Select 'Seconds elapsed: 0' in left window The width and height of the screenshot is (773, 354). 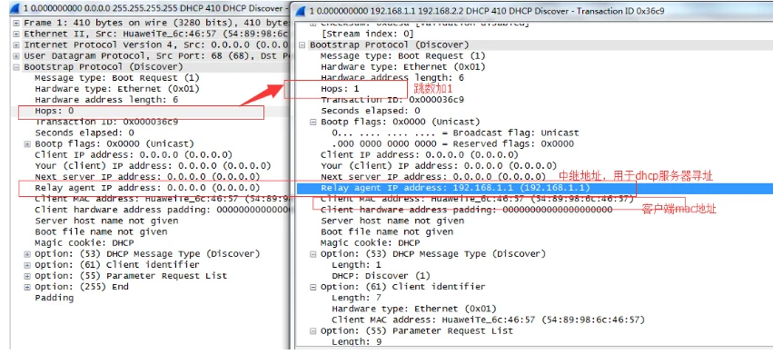[x=84, y=133]
